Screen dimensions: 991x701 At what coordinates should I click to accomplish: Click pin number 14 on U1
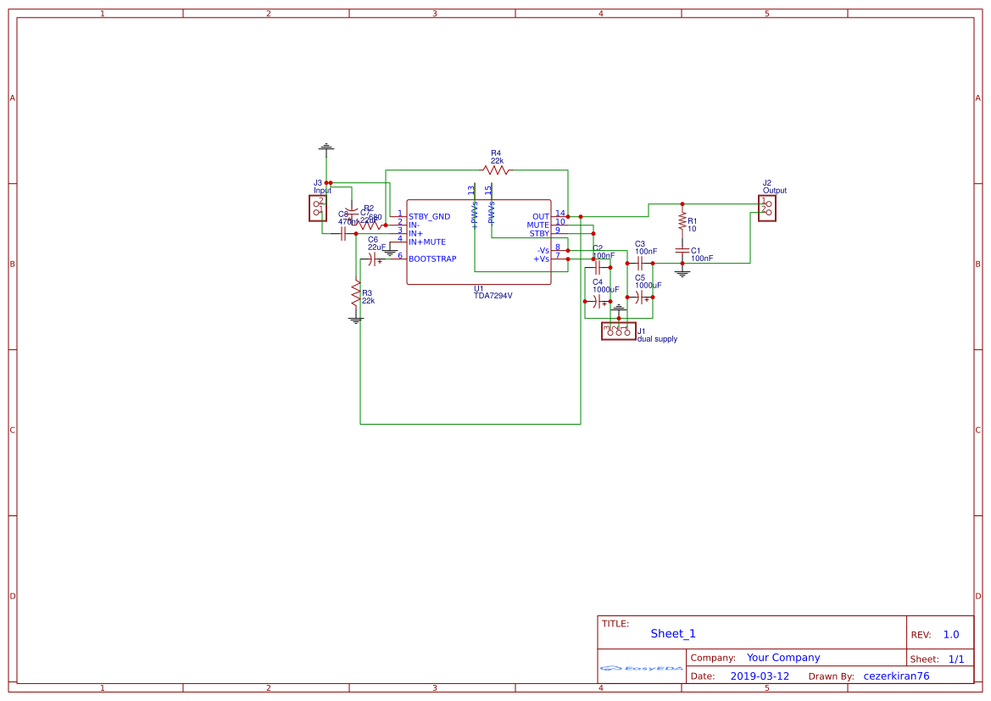pos(560,213)
